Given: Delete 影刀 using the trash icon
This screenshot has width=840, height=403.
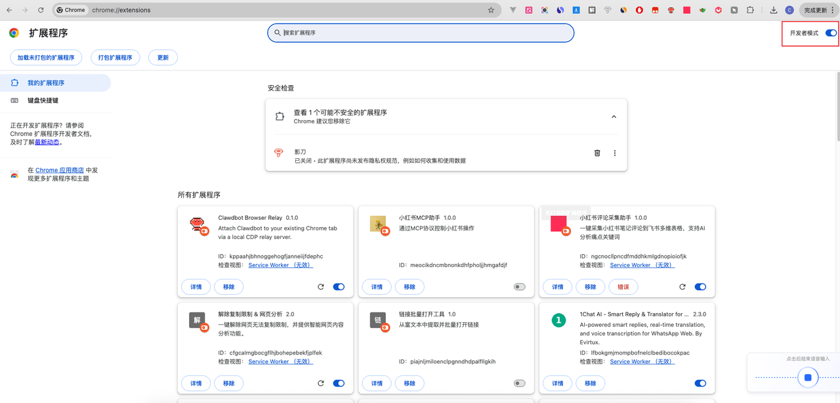Looking at the screenshot, I should click(597, 153).
